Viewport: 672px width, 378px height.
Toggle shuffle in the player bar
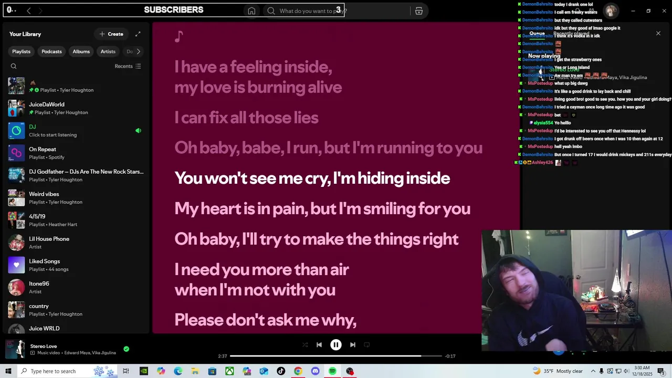[x=305, y=345]
